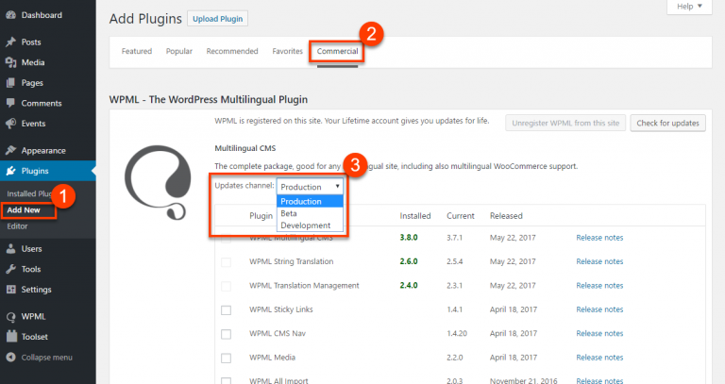Click the Collapse menu arrow icon

coord(10,358)
